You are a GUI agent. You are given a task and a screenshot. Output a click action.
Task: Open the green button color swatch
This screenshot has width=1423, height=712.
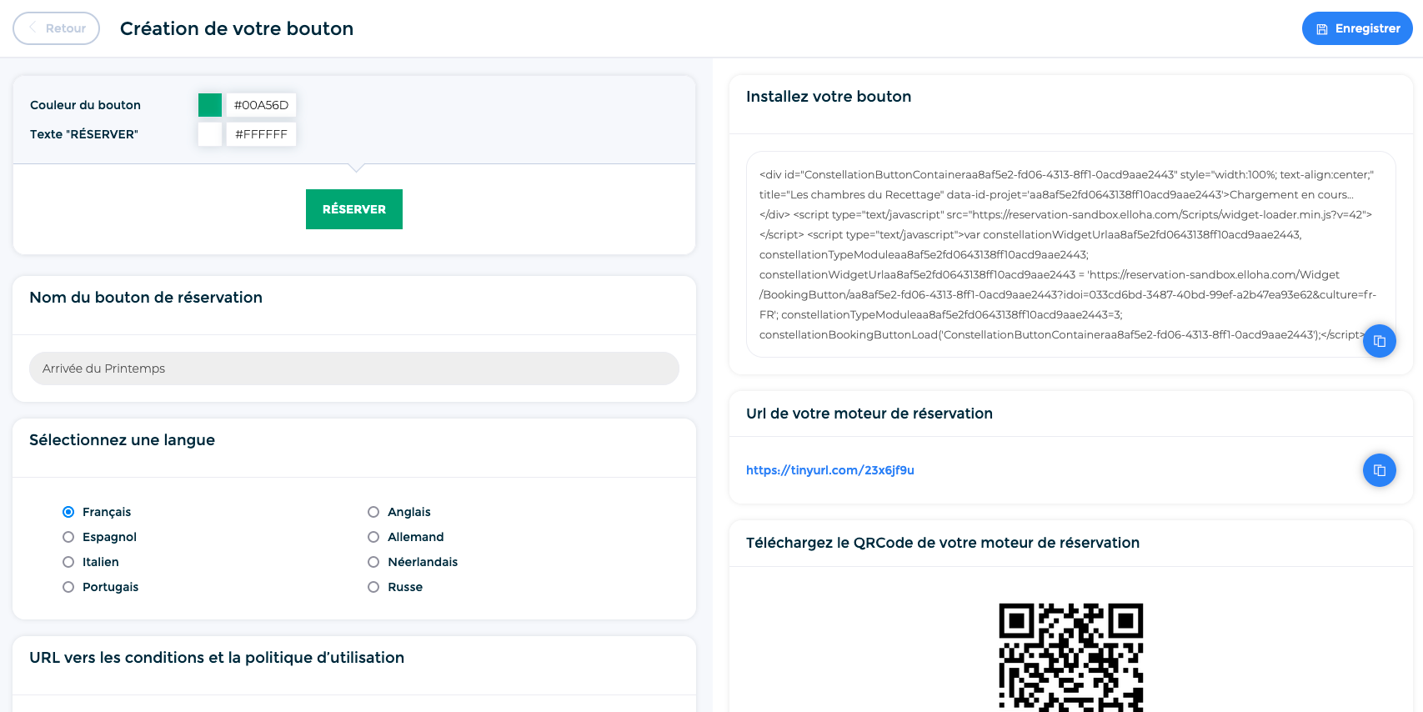coord(210,105)
